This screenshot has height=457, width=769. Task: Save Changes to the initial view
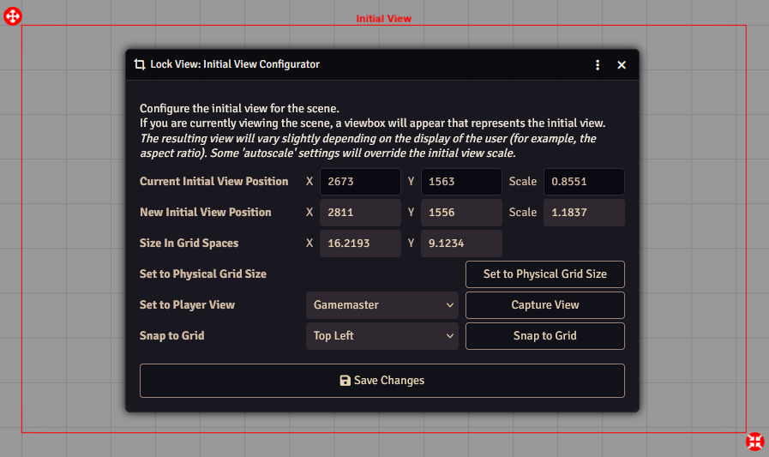[x=381, y=381]
